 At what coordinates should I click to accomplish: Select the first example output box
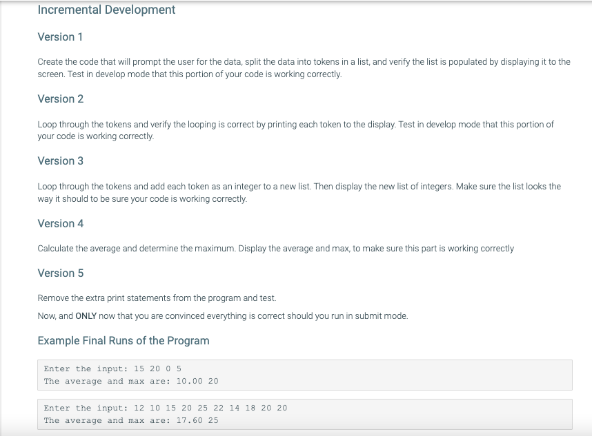[x=304, y=375]
